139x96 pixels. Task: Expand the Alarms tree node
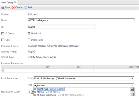point(35,92)
